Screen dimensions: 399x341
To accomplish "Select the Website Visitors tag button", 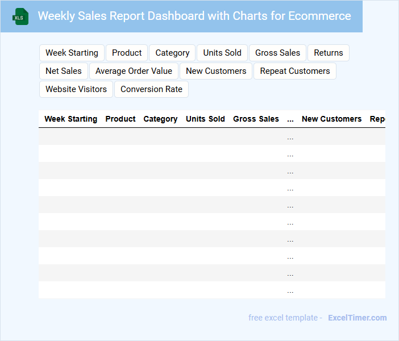I will point(76,89).
